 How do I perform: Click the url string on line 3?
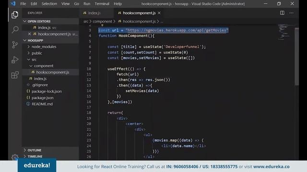click(x=177, y=30)
